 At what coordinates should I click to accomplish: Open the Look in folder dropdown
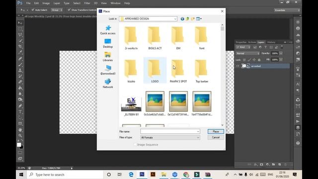pyautogui.click(x=175, y=19)
